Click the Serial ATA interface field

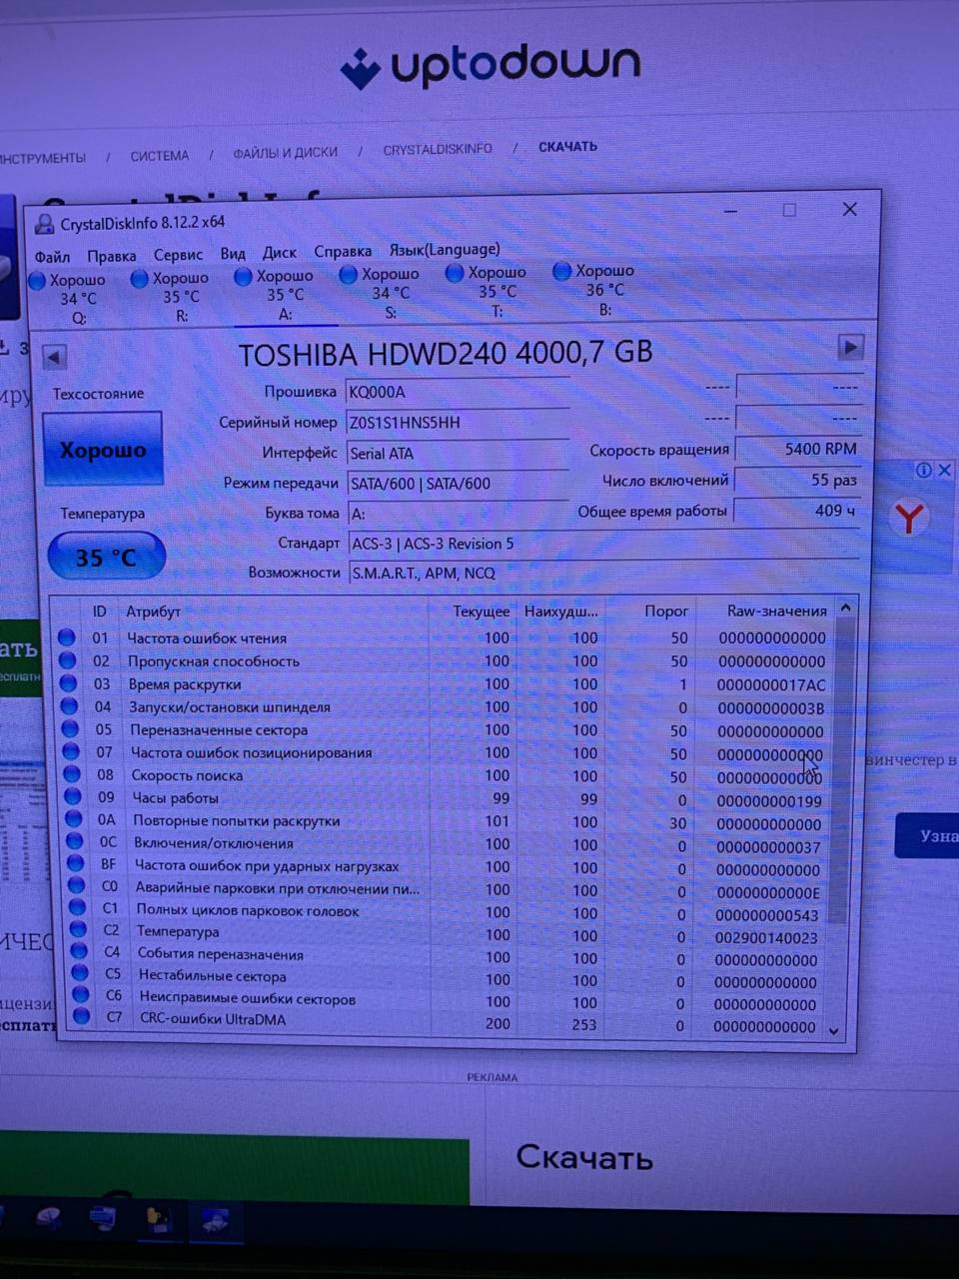[458, 453]
